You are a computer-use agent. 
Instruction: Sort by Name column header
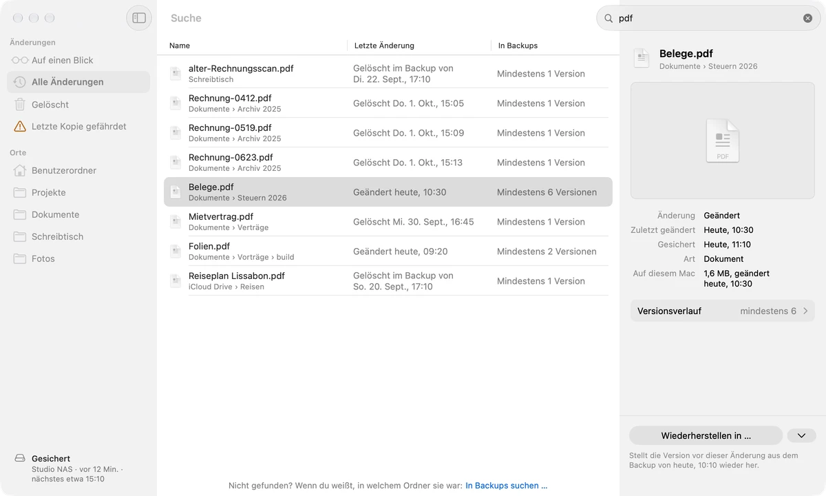point(180,45)
